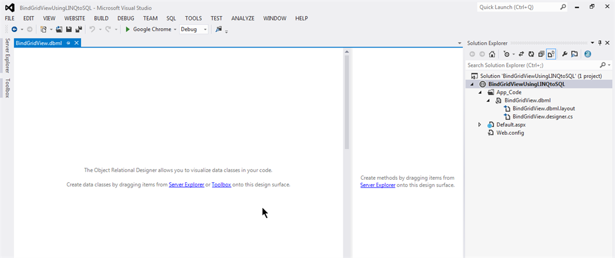This screenshot has width=615, height=258.
Task: Collapse the BindGridViewUsingLINQtoSQL project node
Action: click(472, 84)
